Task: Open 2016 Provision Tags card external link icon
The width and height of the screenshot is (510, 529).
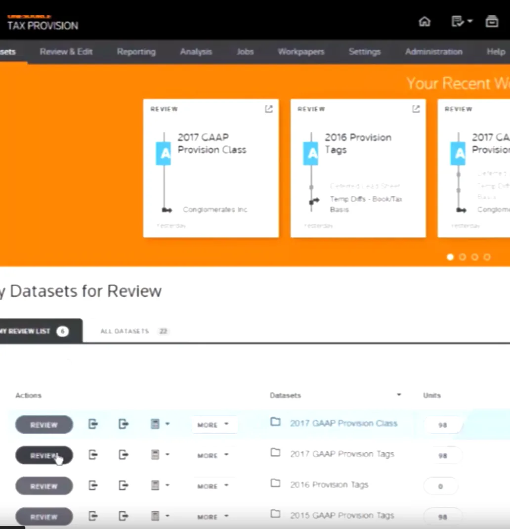Action: [x=416, y=109]
